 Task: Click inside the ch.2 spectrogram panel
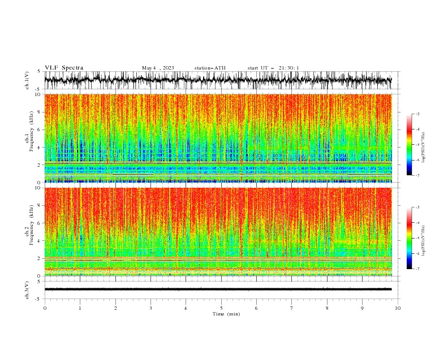click(x=218, y=232)
